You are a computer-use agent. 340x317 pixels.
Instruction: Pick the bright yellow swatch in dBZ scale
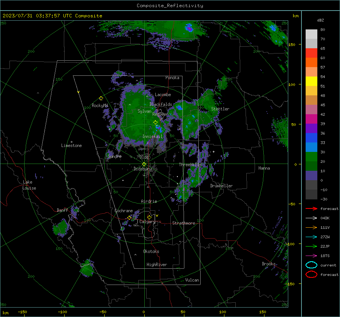point(311,81)
